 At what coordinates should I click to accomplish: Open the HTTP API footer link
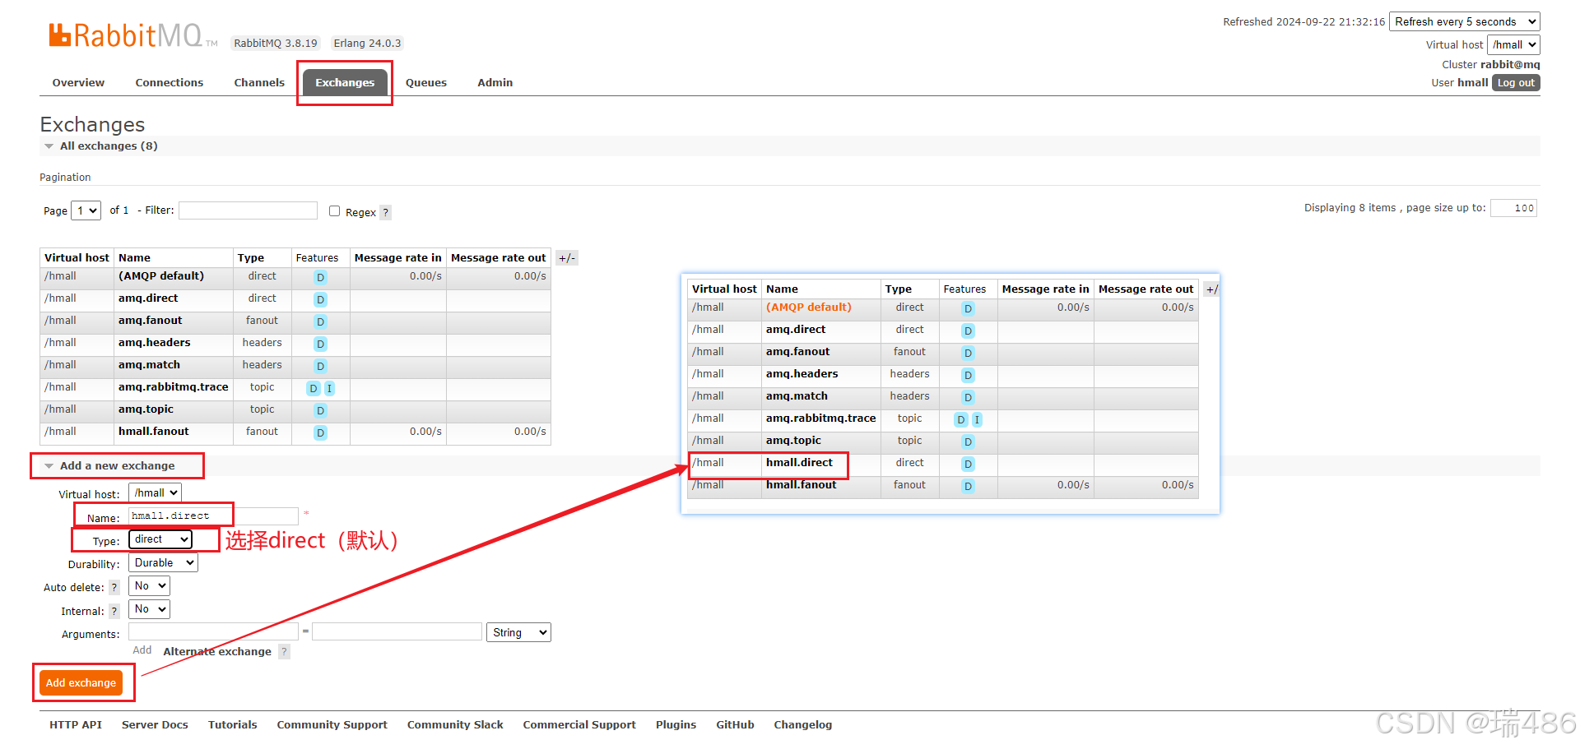coord(76,725)
